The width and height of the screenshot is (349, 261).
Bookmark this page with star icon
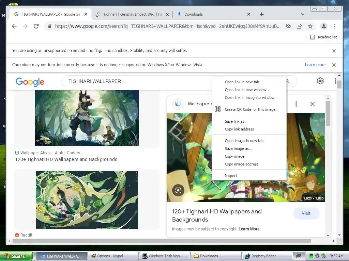[x=310, y=26]
